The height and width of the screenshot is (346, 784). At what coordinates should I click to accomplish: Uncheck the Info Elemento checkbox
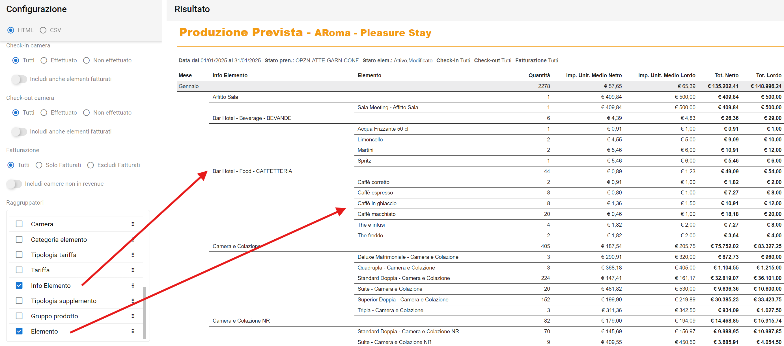click(19, 286)
